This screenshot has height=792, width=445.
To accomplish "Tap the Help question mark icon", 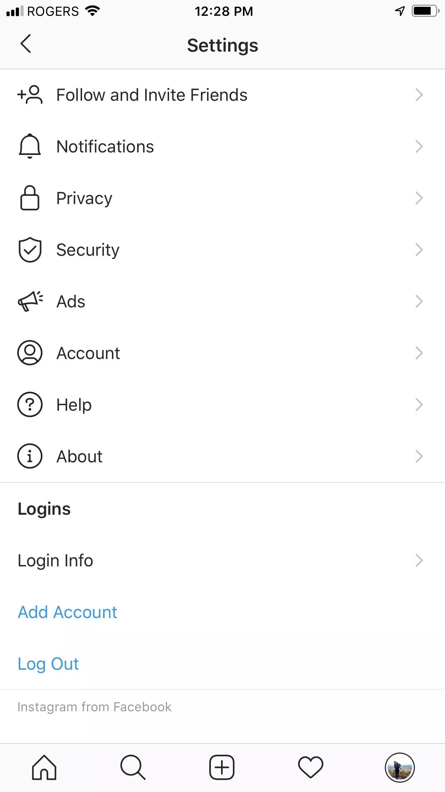I will (30, 405).
